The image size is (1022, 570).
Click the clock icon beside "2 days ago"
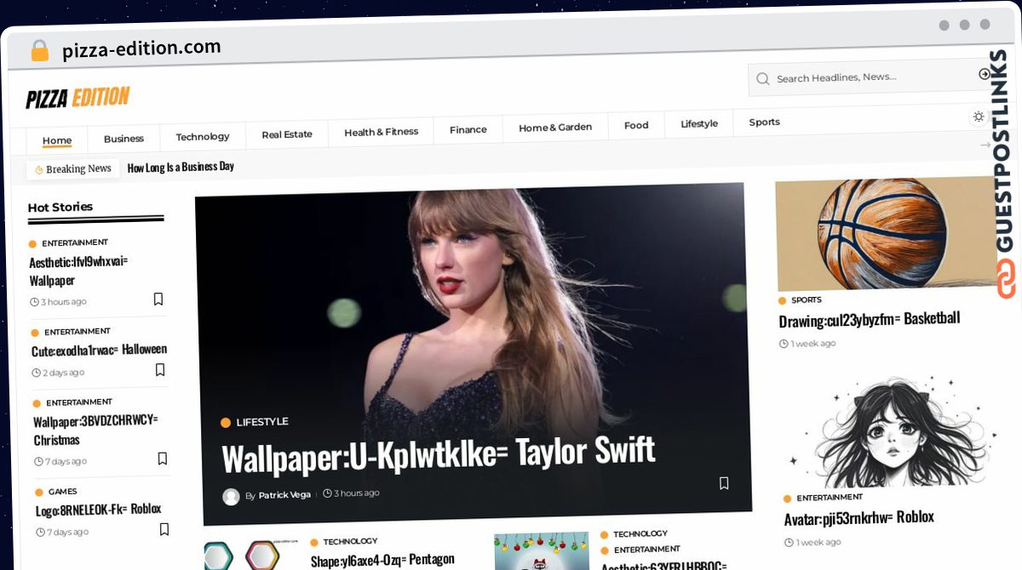pyautogui.click(x=36, y=373)
